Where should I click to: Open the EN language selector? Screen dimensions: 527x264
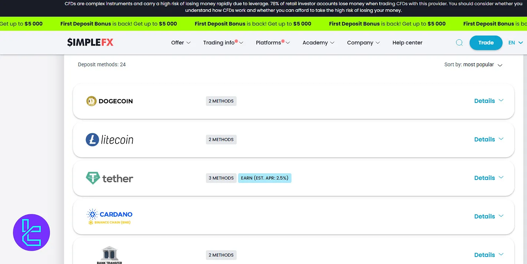[515, 43]
